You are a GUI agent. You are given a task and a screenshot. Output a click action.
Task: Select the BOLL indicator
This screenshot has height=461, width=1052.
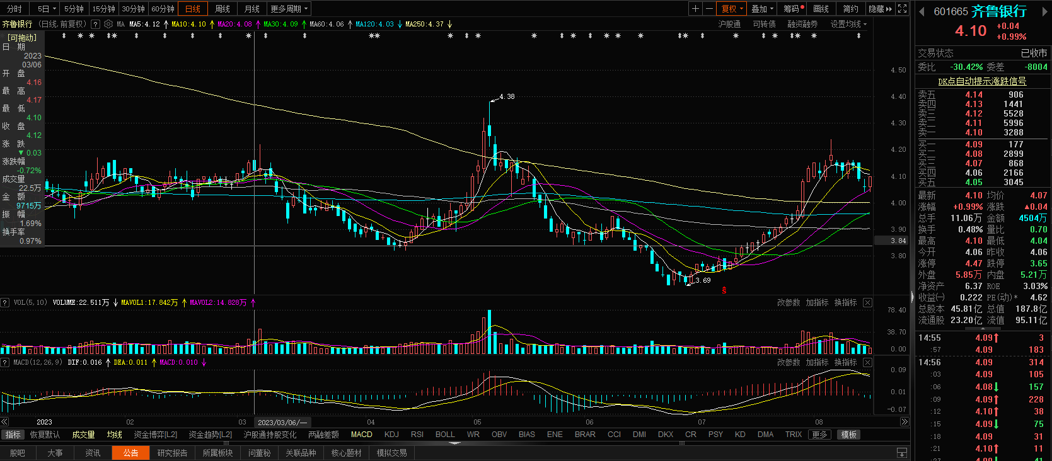pos(444,435)
